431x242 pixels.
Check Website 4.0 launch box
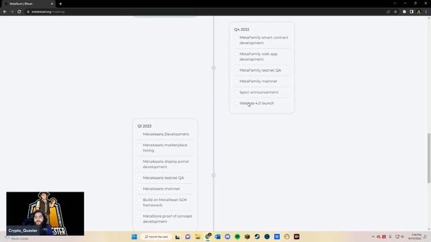[236, 104]
